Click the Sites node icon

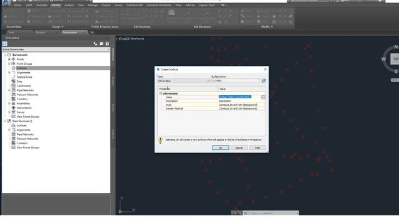[x=14, y=82]
